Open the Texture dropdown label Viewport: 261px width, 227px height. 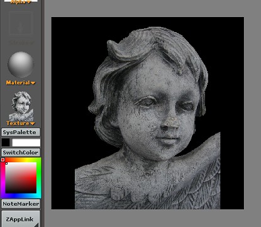pos(21,123)
